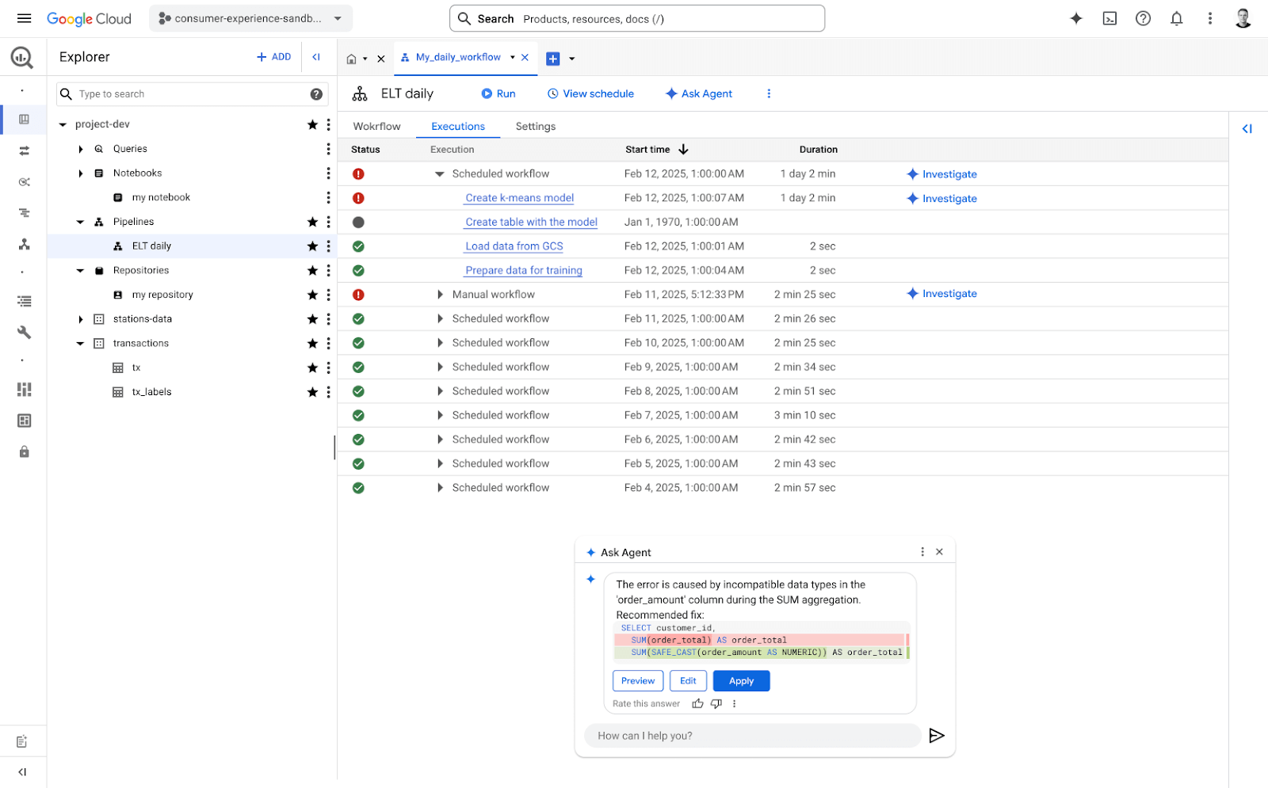This screenshot has height=788, width=1268.
Task: Click View schedule
Action: coord(591,93)
